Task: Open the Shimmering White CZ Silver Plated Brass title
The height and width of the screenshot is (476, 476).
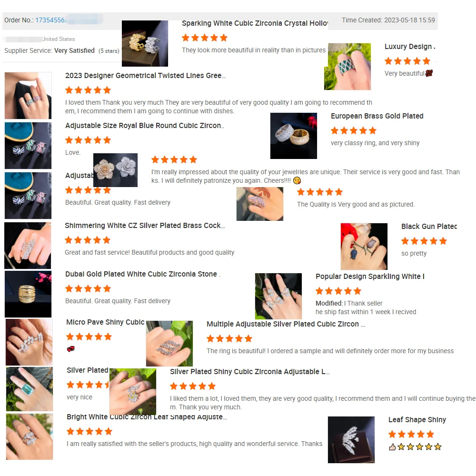Action: point(145,226)
